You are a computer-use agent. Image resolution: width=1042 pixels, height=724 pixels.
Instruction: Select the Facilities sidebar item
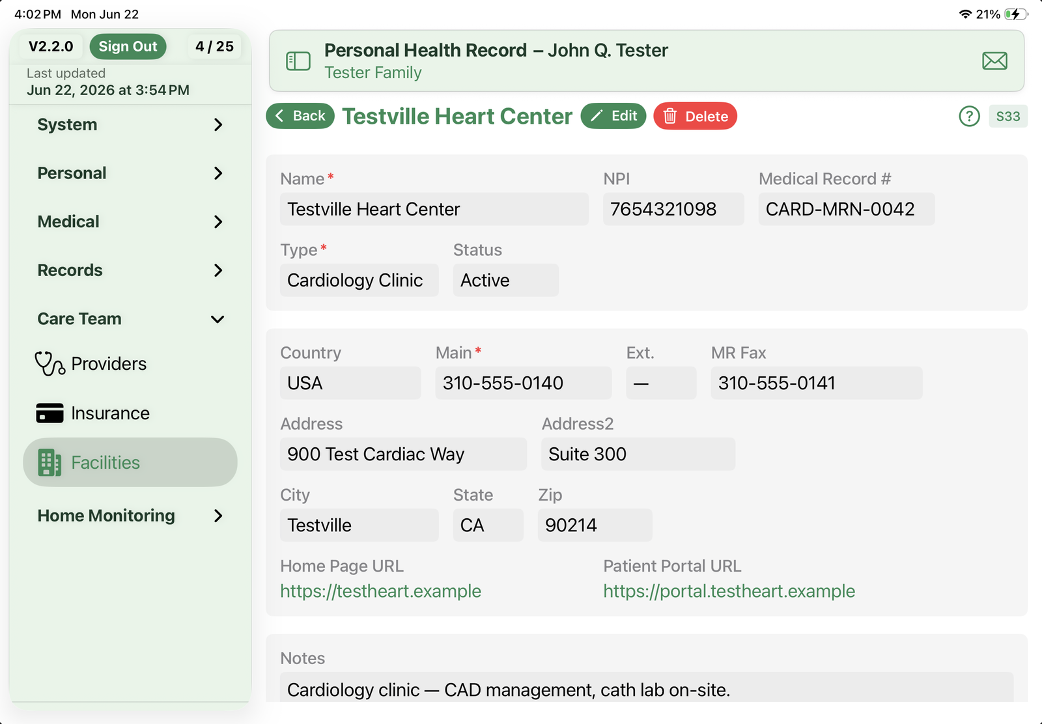pos(130,462)
